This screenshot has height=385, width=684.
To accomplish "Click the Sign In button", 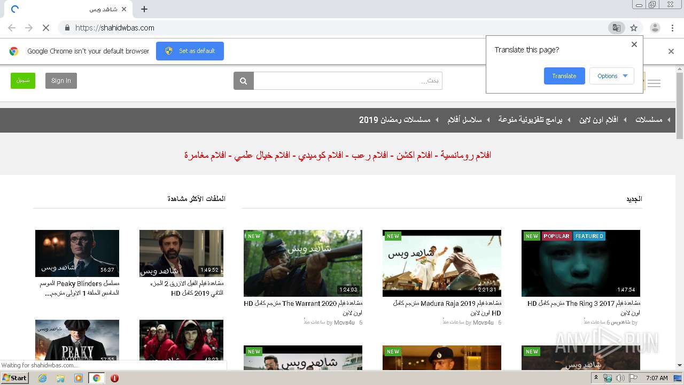I will pyautogui.click(x=61, y=81).
